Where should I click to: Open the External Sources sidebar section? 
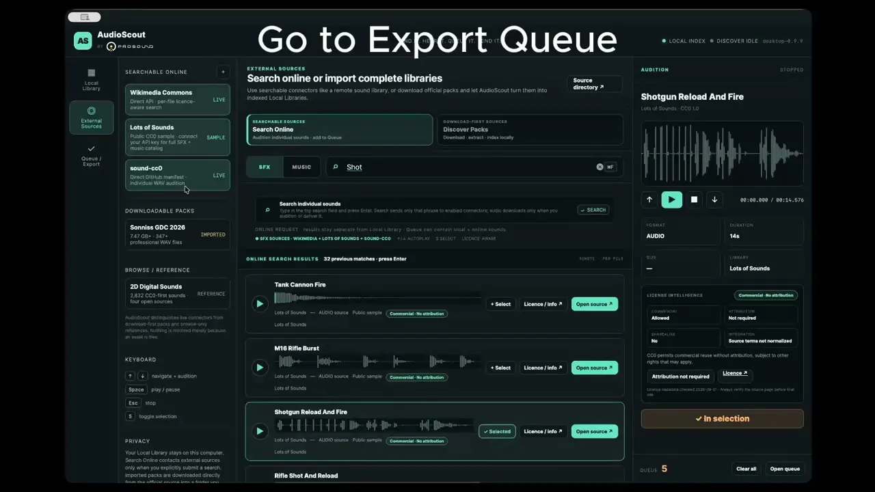click(91, 118)
